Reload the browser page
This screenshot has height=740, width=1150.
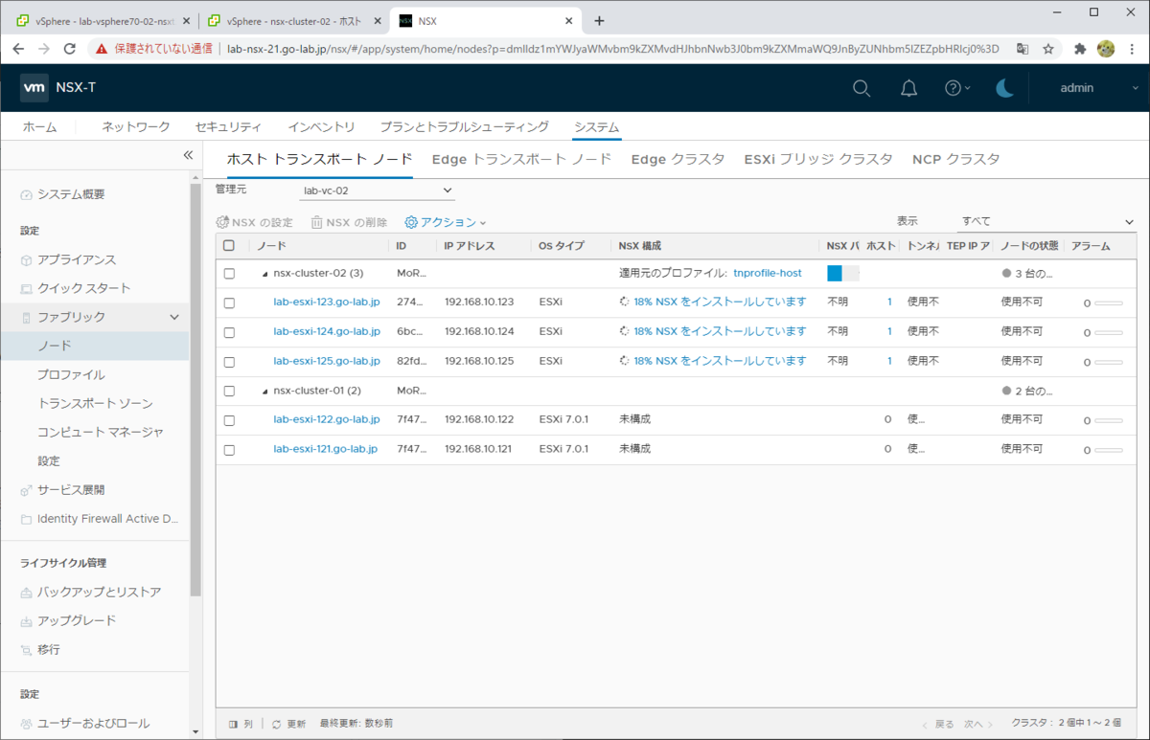coord(69,48)
